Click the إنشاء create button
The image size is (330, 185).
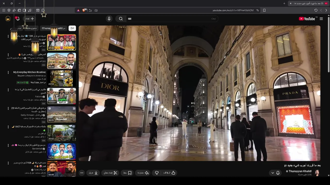coord(29,19)
